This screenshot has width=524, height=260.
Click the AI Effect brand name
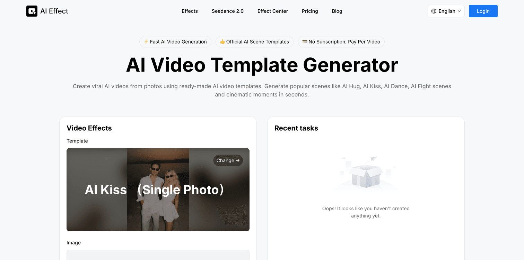point(54,11)
